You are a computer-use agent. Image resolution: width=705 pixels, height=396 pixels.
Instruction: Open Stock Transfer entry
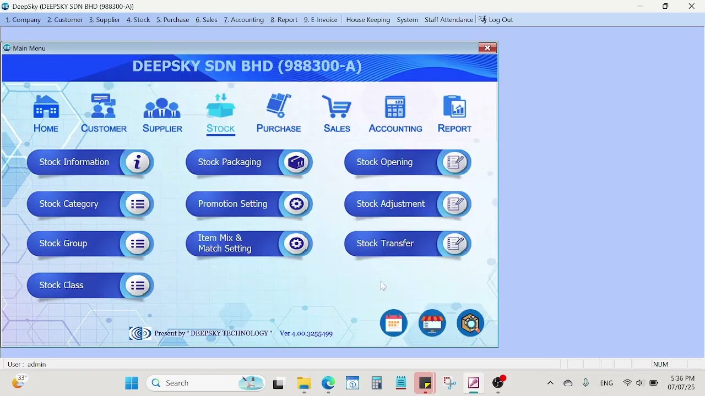pos(408,244)
